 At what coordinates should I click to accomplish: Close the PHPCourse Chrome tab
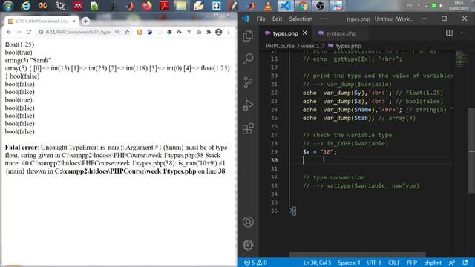[74, 22]
